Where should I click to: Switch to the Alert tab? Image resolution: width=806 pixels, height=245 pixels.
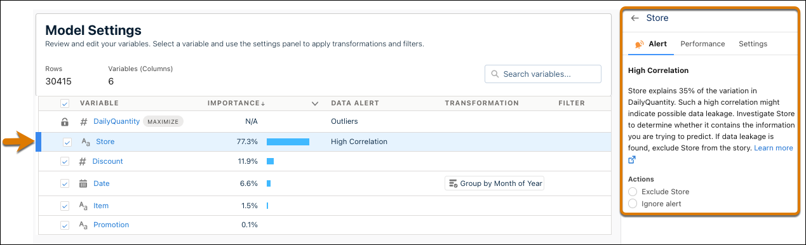652,44
